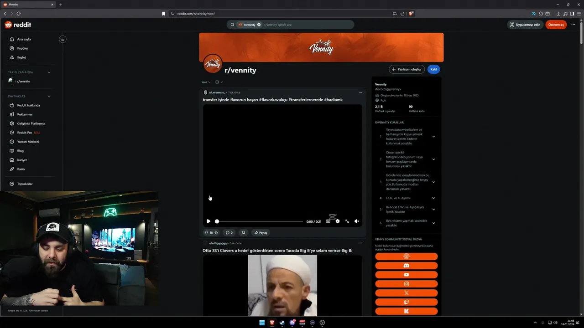Open the Yeni sort dropdown
This screenshot has height=328, width=584.
[206, 82]
